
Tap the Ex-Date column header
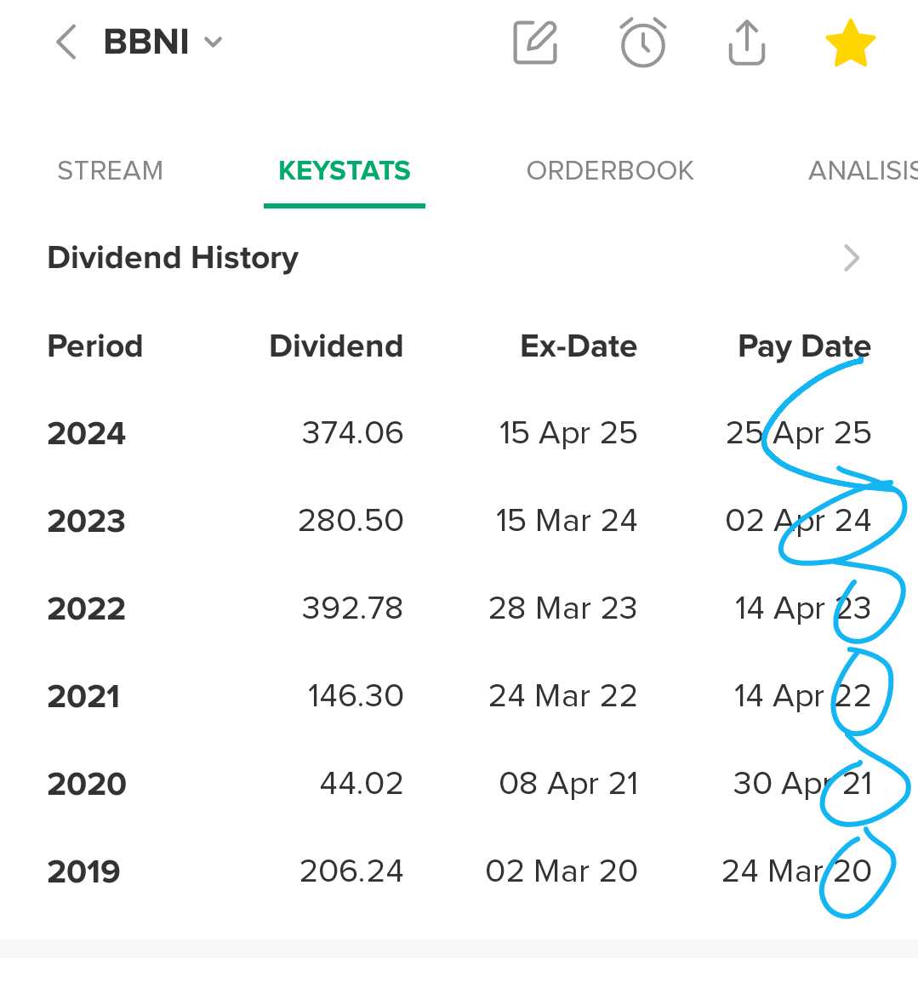579,346
